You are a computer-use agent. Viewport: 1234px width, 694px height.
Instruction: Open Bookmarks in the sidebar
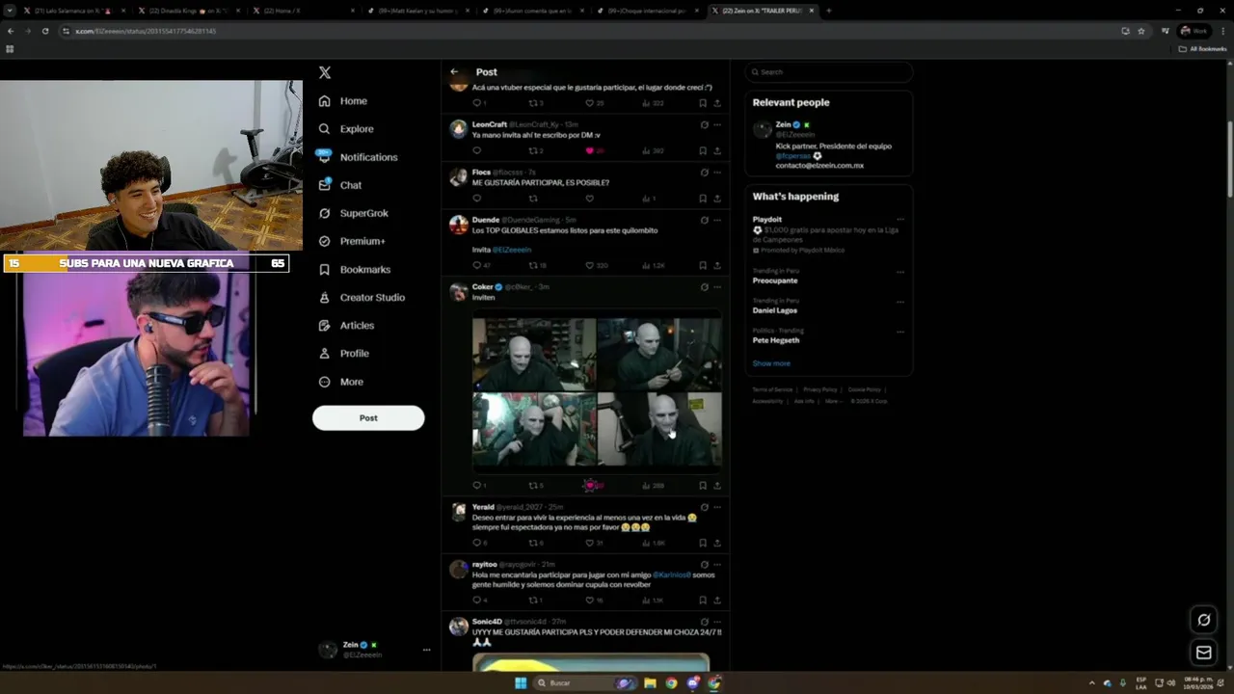click(355, 270)
